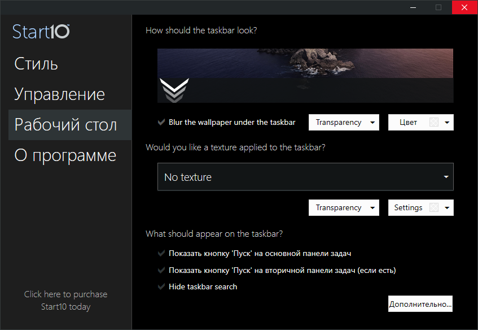Click the chevron start button in taskbar preview

point(174,90)
